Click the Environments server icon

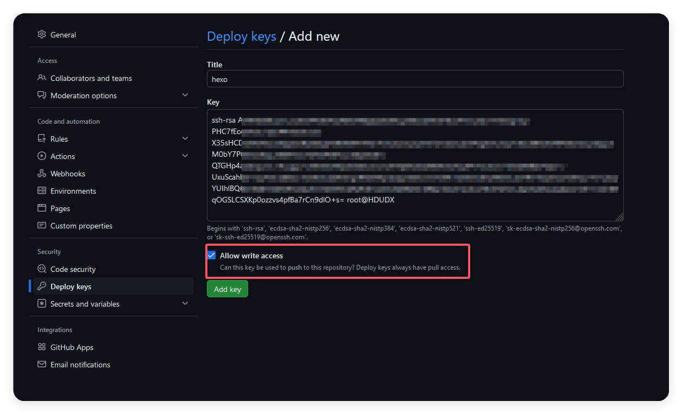point(42,191)
